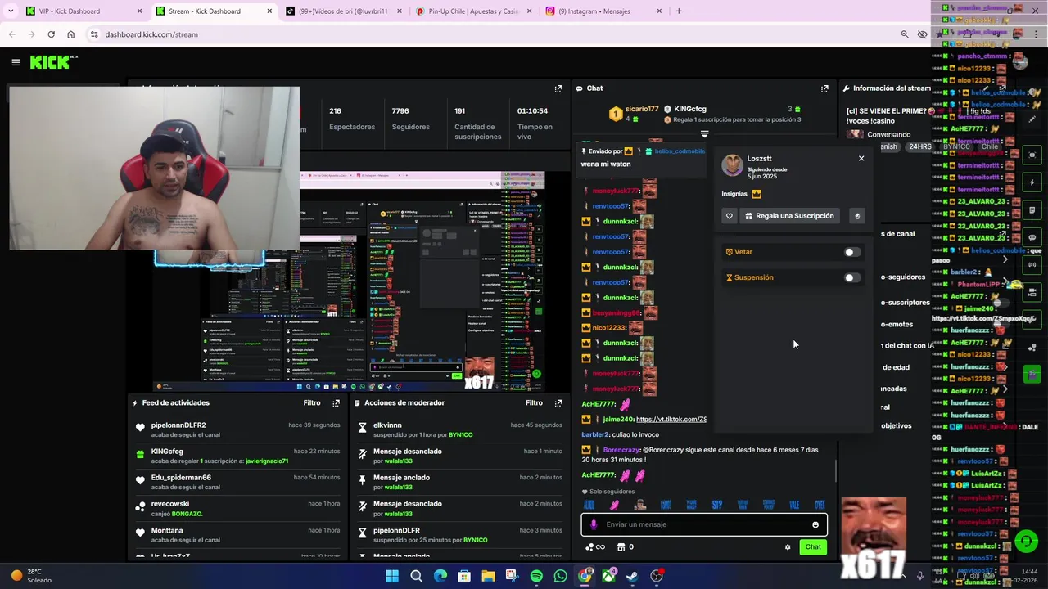Pop out the Chat panel
Image resolution: width=1048 pixels, height=589 pixels.
coord(824,88)
